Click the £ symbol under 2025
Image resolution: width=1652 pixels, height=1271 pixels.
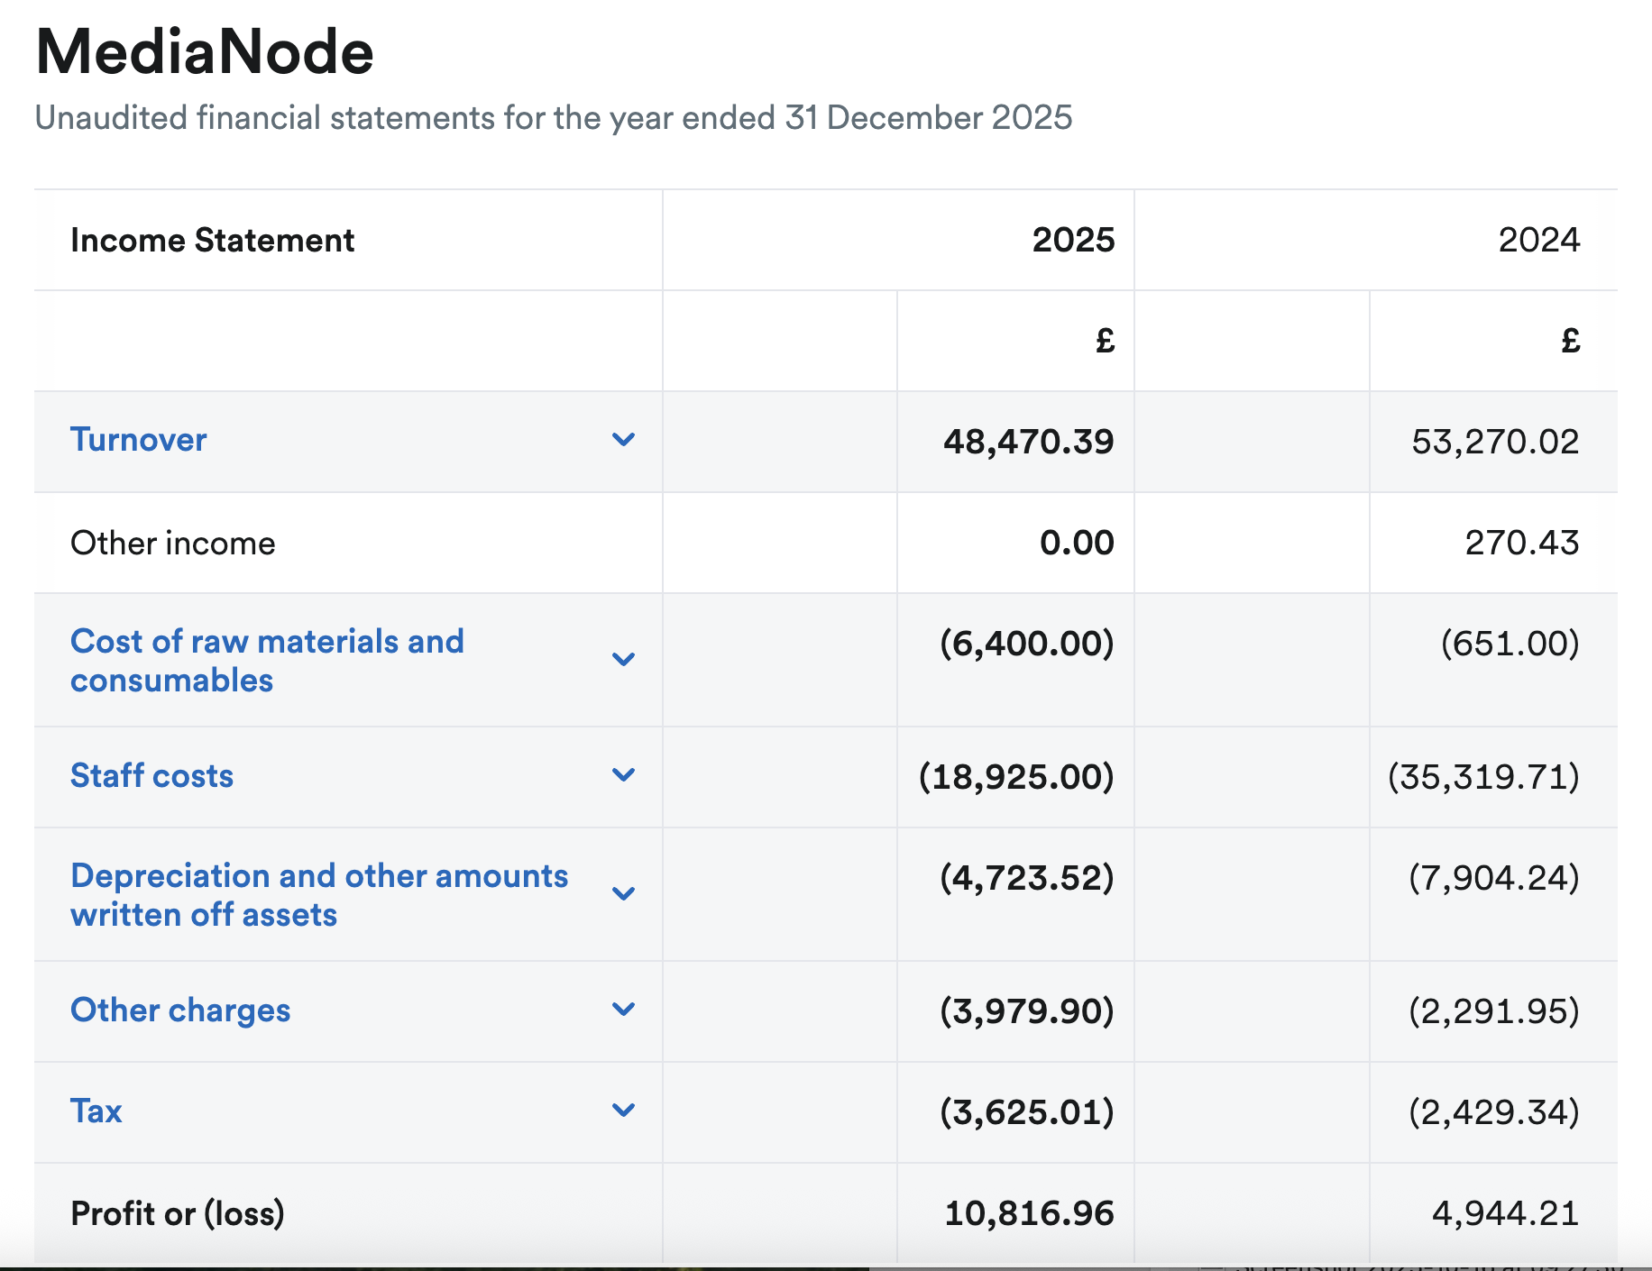click(x=1106, y=341)
